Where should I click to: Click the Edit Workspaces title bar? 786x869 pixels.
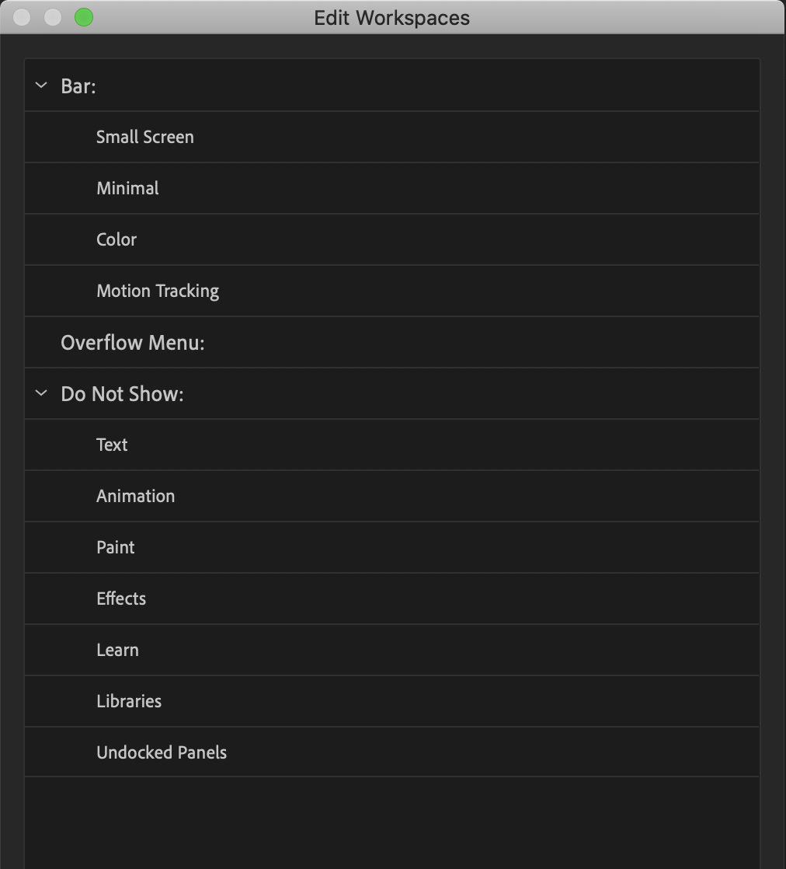pos(392,17)
